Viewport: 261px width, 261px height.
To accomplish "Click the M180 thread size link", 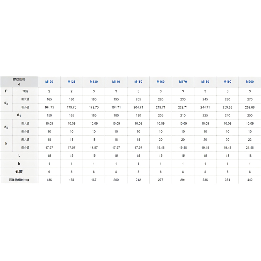I will click(x=205, y=82).
